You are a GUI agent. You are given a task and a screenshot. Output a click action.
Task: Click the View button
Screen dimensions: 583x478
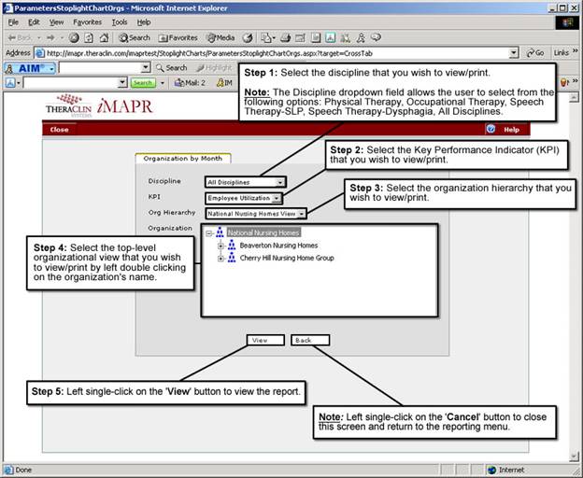coord(260,341)
